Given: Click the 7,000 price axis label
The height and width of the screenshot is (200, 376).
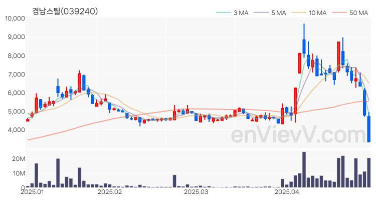Looking at the screenshot, I should click(17, 74).
